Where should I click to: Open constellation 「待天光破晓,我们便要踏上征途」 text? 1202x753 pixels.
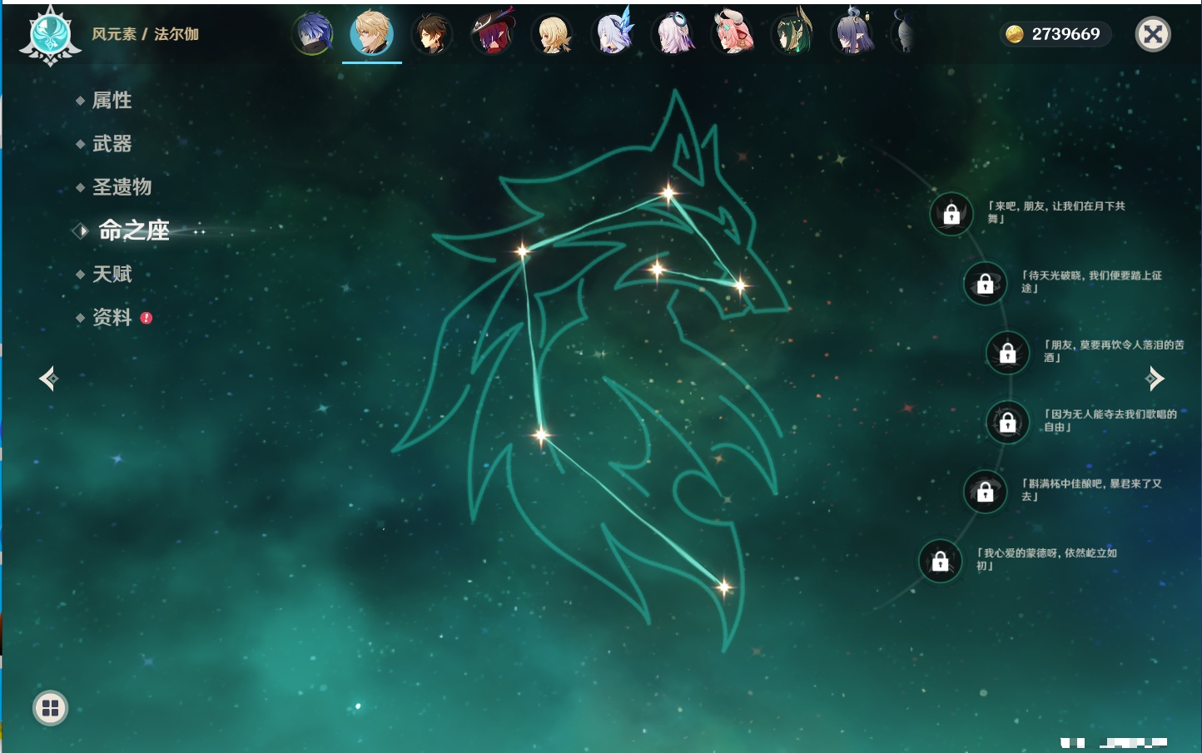1090,282
